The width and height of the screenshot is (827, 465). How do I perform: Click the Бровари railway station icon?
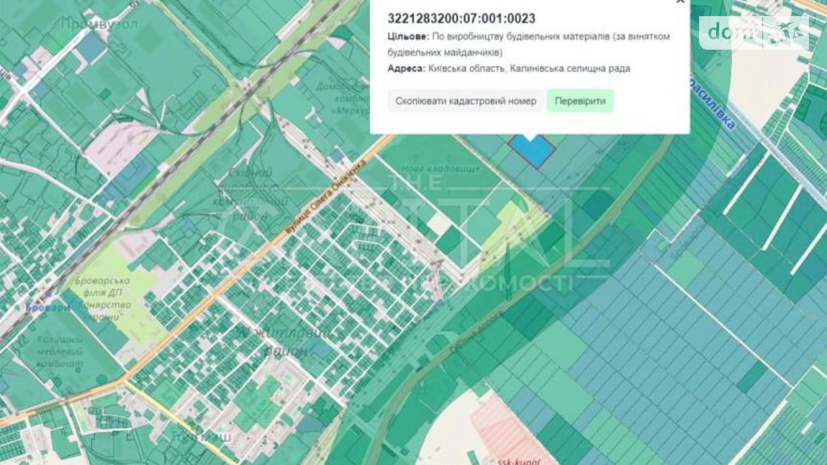coord(48,294)
